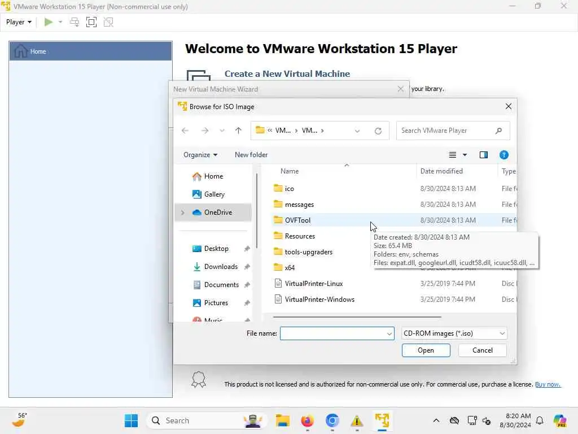Open Desktop quick access folder
Image resolution: width=578 pixels, height=434 pixels.
[x=216, y=249]
